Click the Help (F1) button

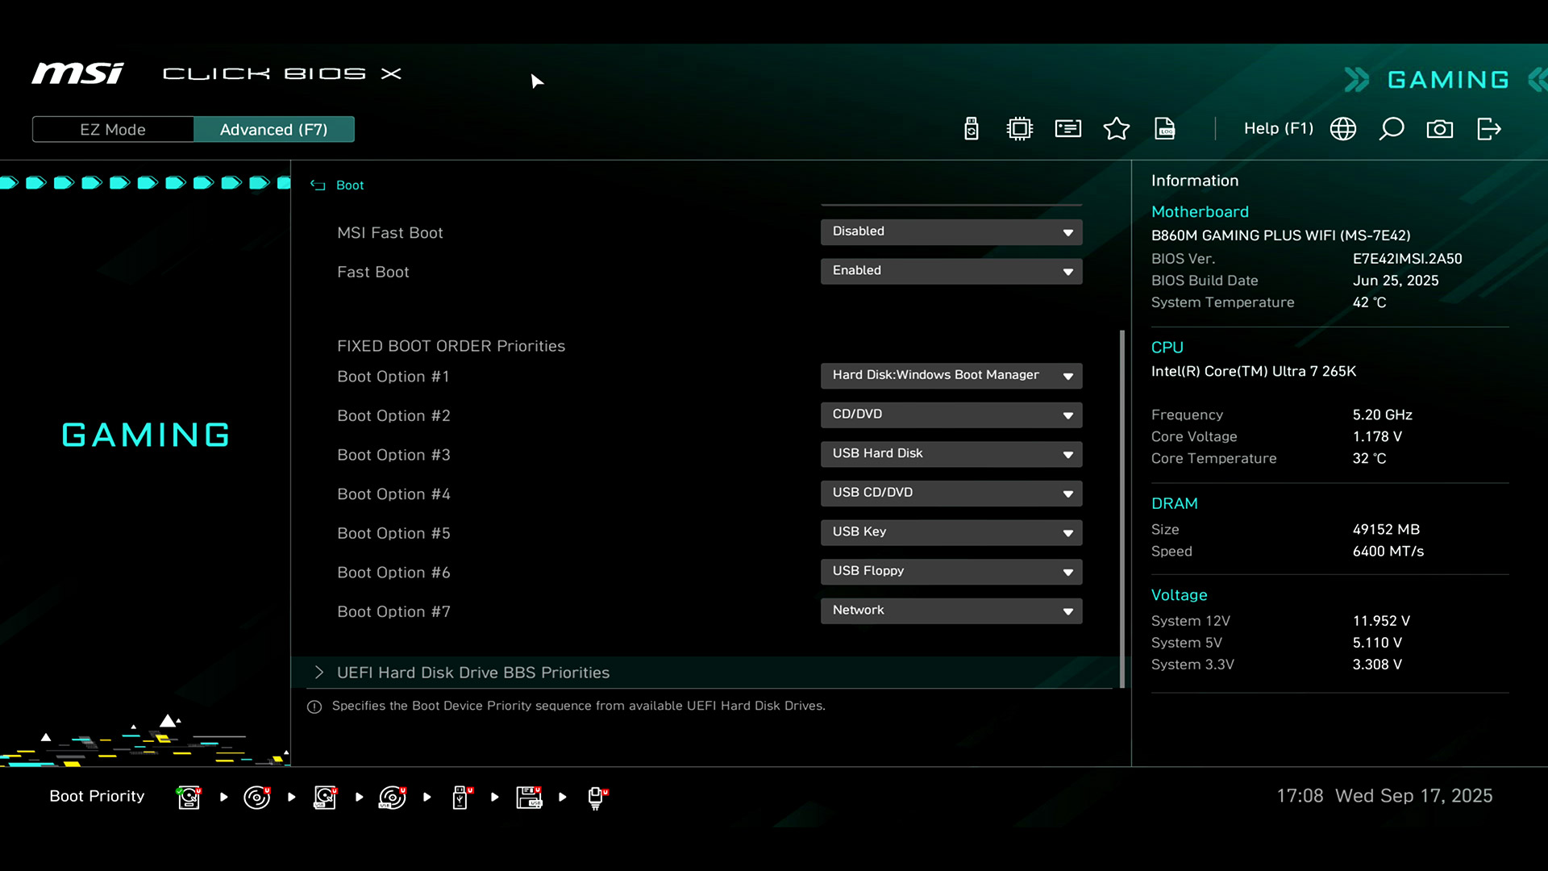1278,129
